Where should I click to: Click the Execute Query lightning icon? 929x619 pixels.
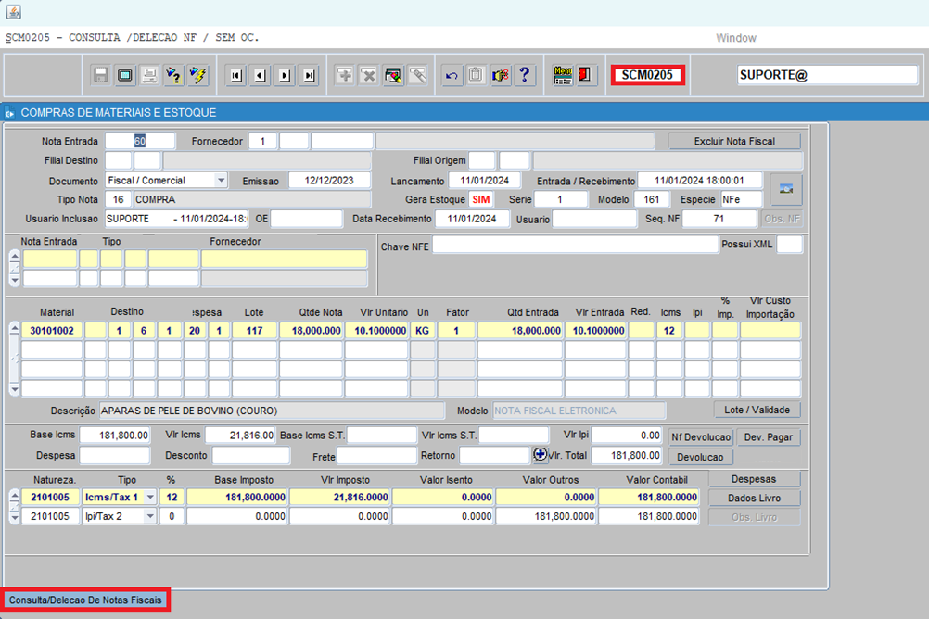pos(197,75)
